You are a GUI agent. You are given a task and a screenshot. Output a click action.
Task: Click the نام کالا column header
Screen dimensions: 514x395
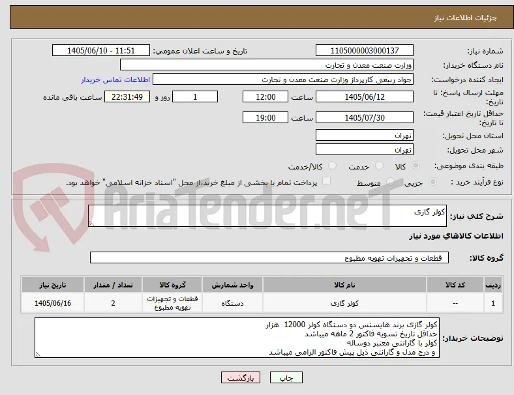pyautogui.click(x=344, y=285)
